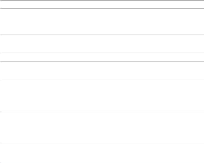The image size is (204, 163).
Task: Click the fourth horizontal divider from top
Action: click(102, 53)
